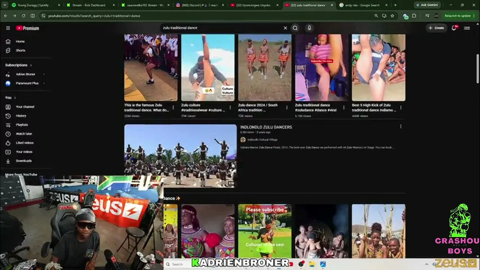Open options for #zuludance #dance #viral Short
The width and height of the screenshot is (480, 270).
point(344,108)
